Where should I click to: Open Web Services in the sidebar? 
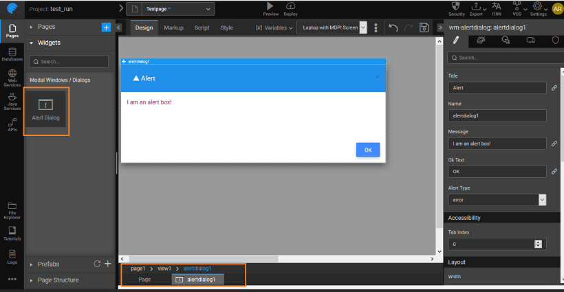point(12,77)
